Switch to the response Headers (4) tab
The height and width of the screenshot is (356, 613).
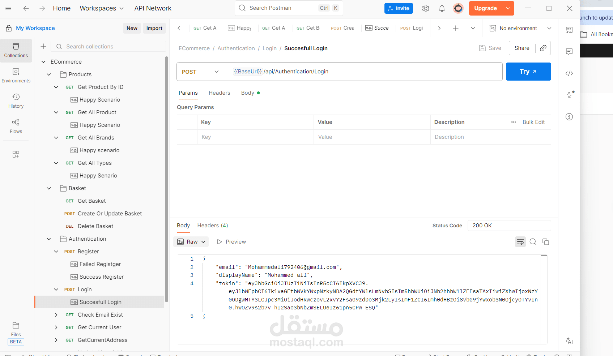coord(213,226)
